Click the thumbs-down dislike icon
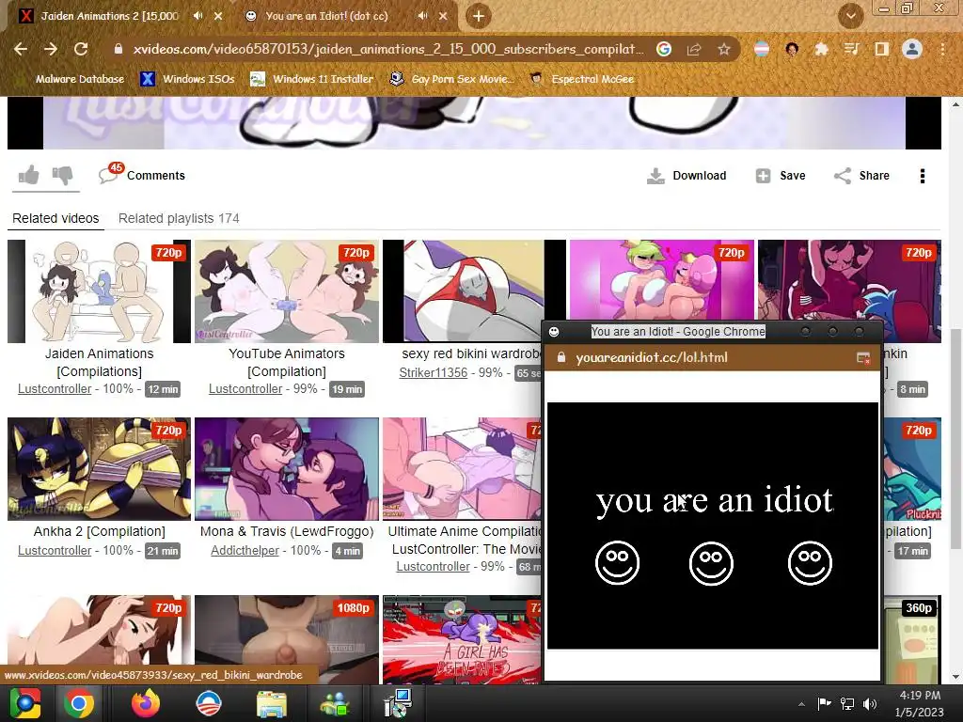 pos(62,176)
